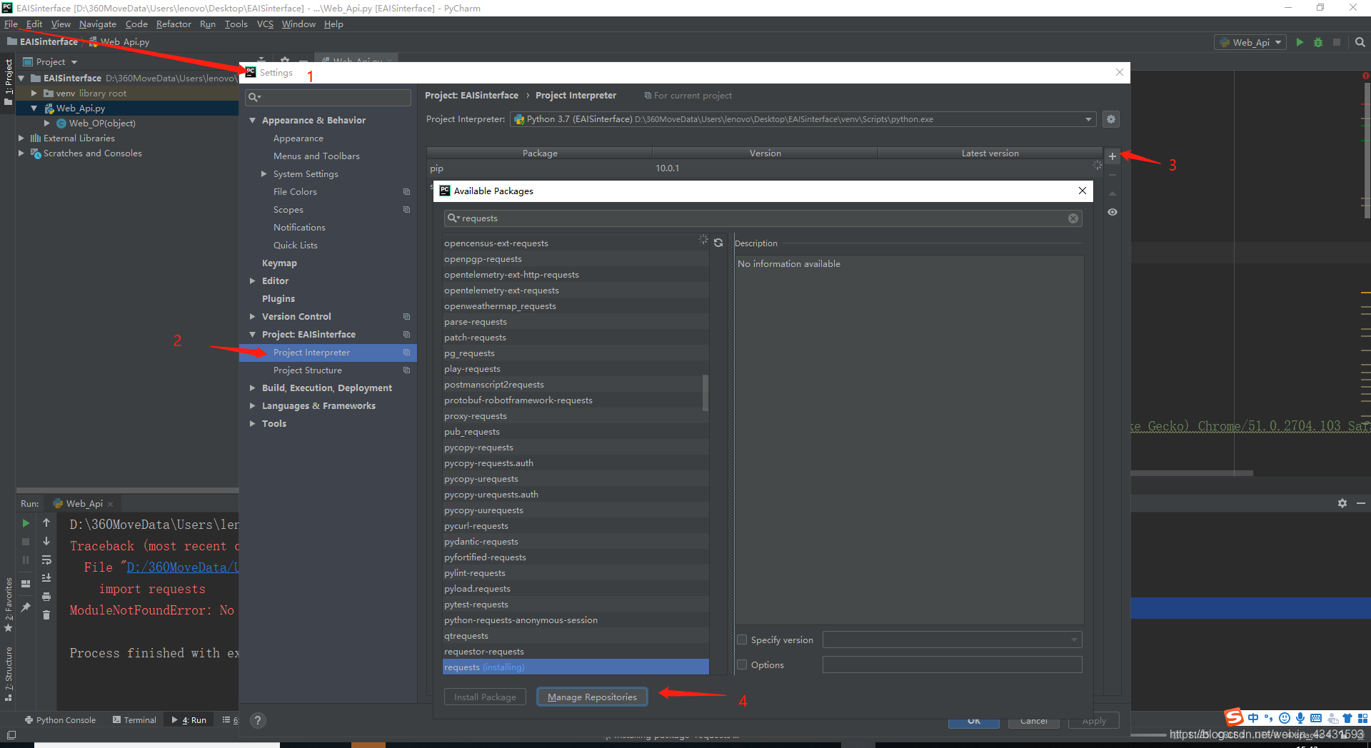Expand External Libraries in project tree
This screenshot has width=1371, height=748.
pos(21,138)
